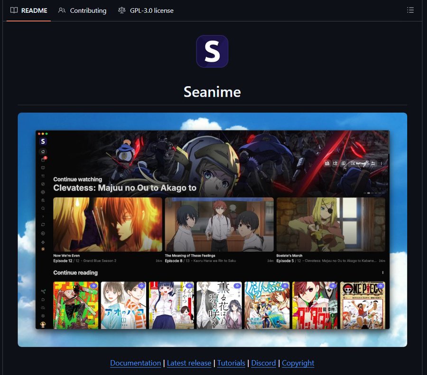The image size is (427, 375).
Task: Open the GPL-3.0 license tab
Action: pyautogui.click(x=146, y=10)
